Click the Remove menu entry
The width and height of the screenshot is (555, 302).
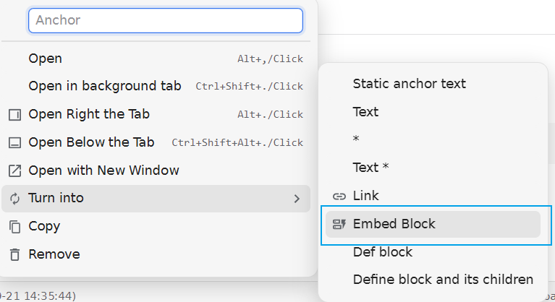54,254
